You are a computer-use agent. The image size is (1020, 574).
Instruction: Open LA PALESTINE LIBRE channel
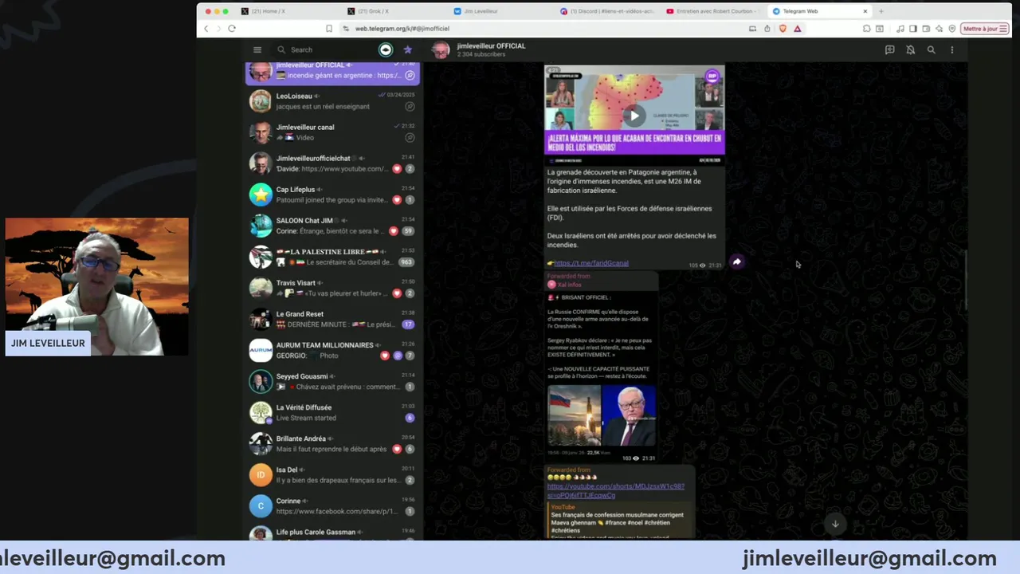click(x=333, y=257)
